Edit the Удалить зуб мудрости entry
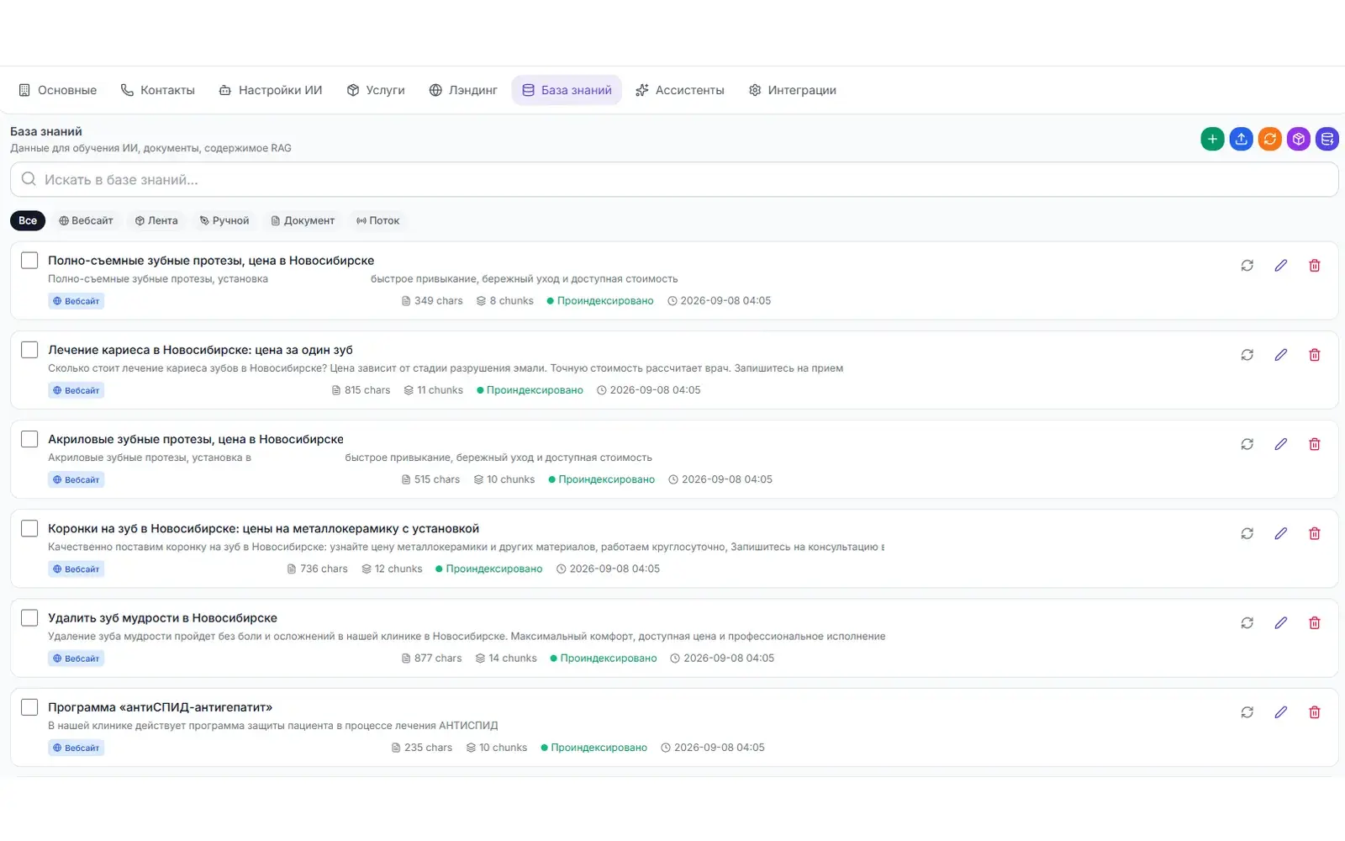 click(1281, 623)
